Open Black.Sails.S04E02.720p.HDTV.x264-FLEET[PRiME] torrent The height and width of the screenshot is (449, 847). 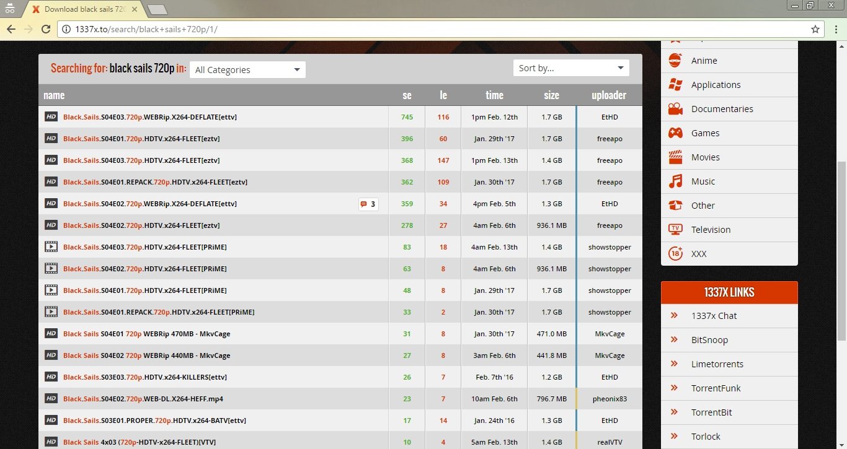tap(145, 269)
